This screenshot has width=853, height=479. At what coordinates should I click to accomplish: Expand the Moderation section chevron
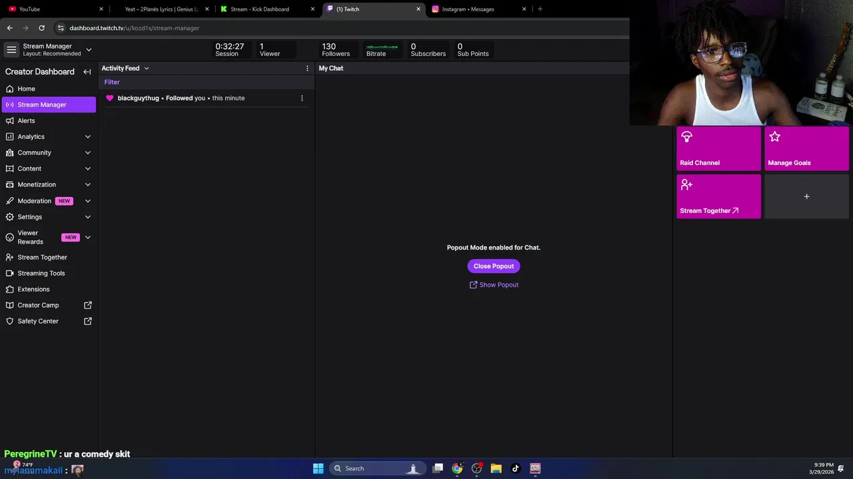click(88, 201)
